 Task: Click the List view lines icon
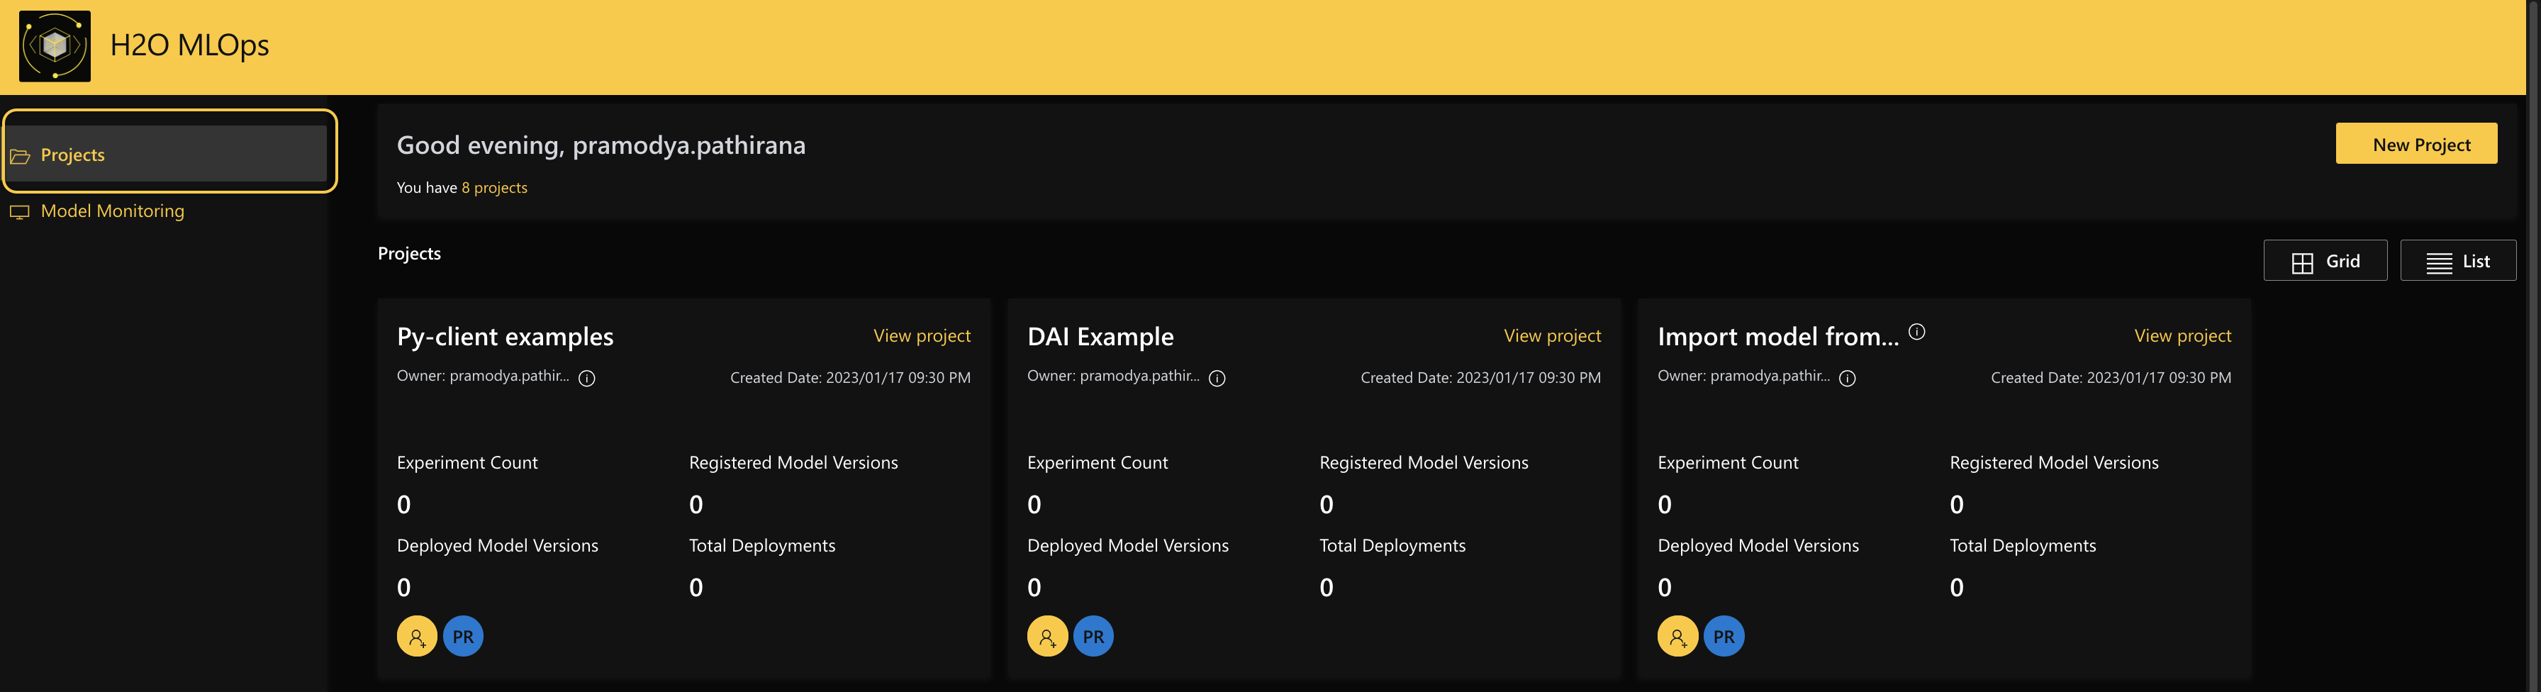(x=2438, y=262)
